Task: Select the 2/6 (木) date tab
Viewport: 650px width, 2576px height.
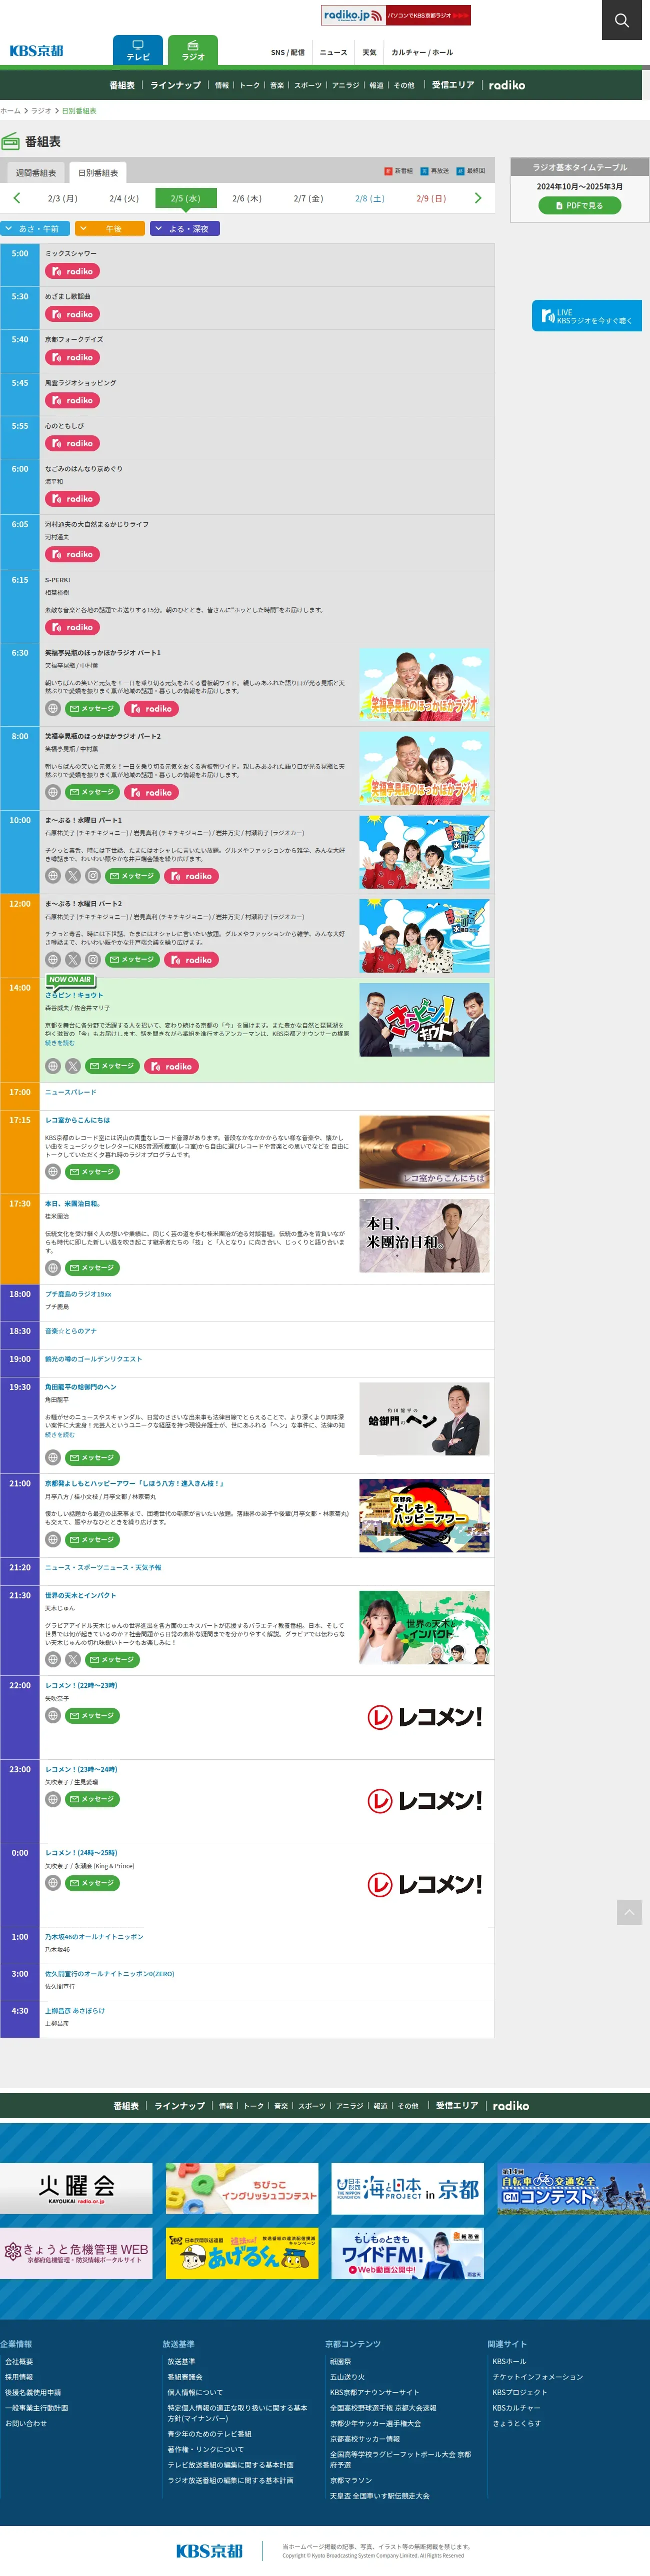Action: (x=247, y=199)
